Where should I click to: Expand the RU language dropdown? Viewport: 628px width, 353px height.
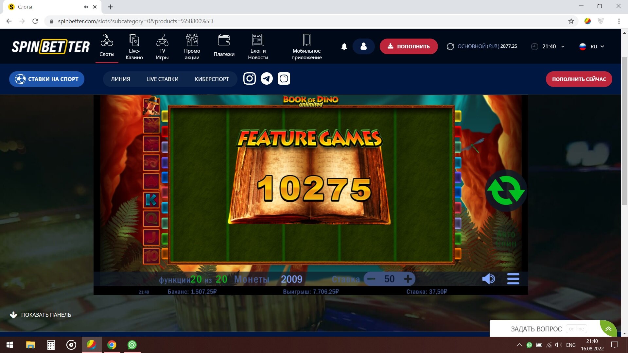(x=592, y=46)
